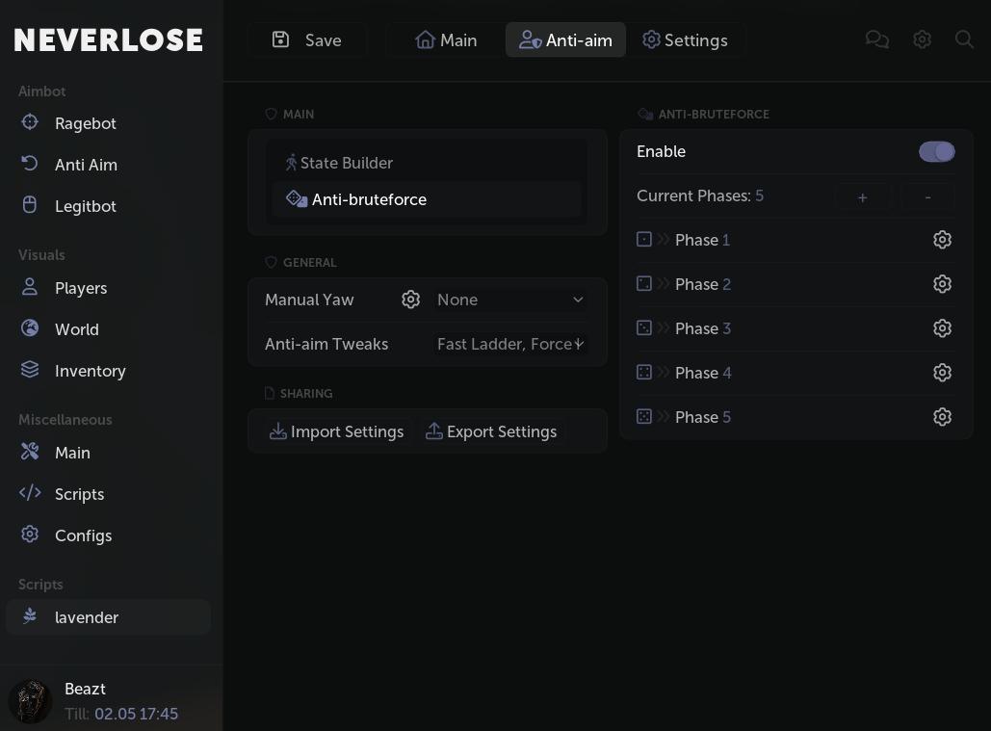The image size is (991, 731).
Task: Click the search magnifier icon
Action: click(964, 39)
